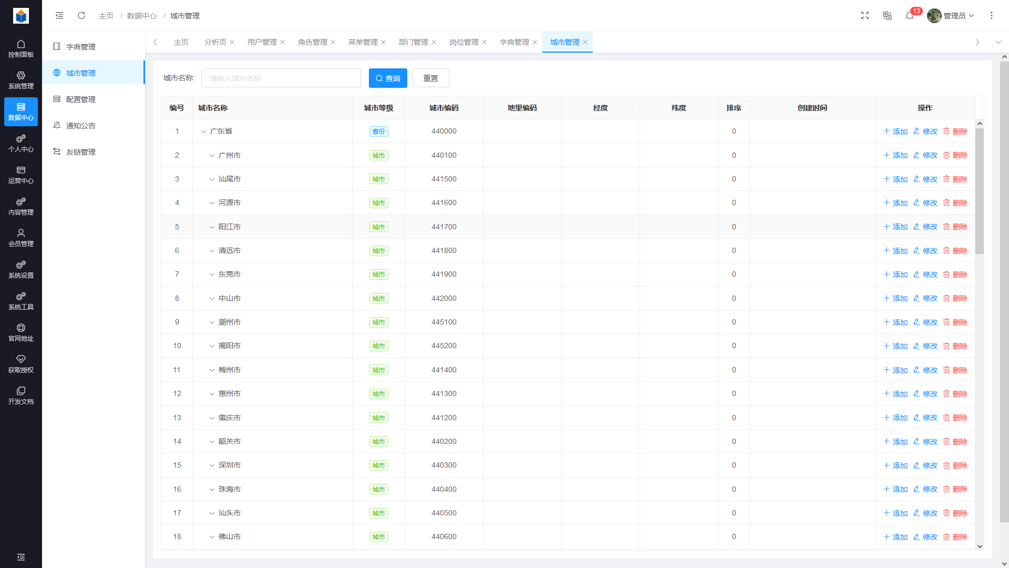The height and width of the screenshot is (568, 1009).
Task: Open 获取授权 in the left sidebar
Action: (x=21, y=364)
